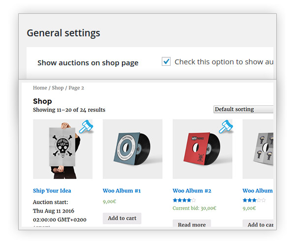Screen dimensions: 295x246
Task: Uncheck the Show auctions on shop page checkbox
Action: (166, 61)
